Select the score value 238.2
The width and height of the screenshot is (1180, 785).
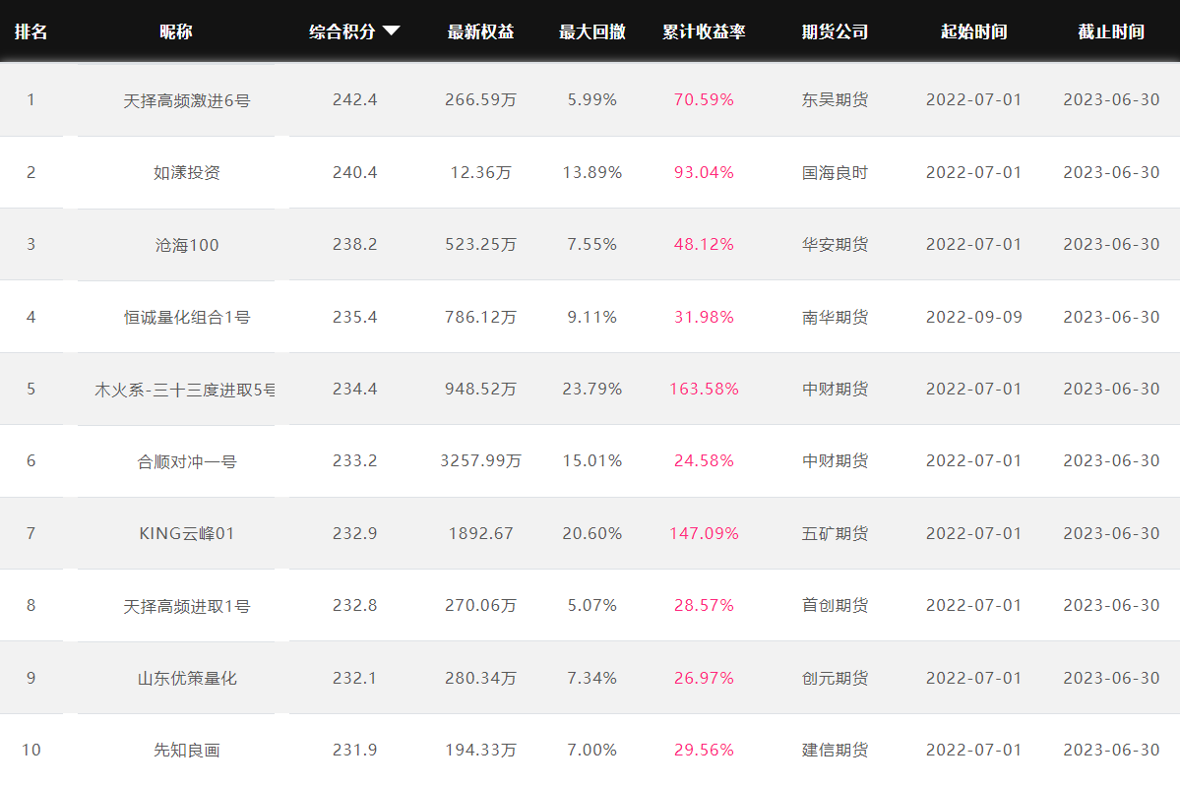point(355,244)
